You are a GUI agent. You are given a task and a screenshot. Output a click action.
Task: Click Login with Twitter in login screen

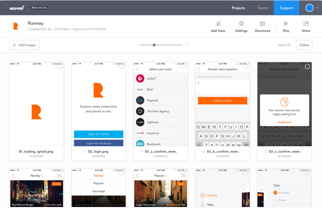coord(99,134)
